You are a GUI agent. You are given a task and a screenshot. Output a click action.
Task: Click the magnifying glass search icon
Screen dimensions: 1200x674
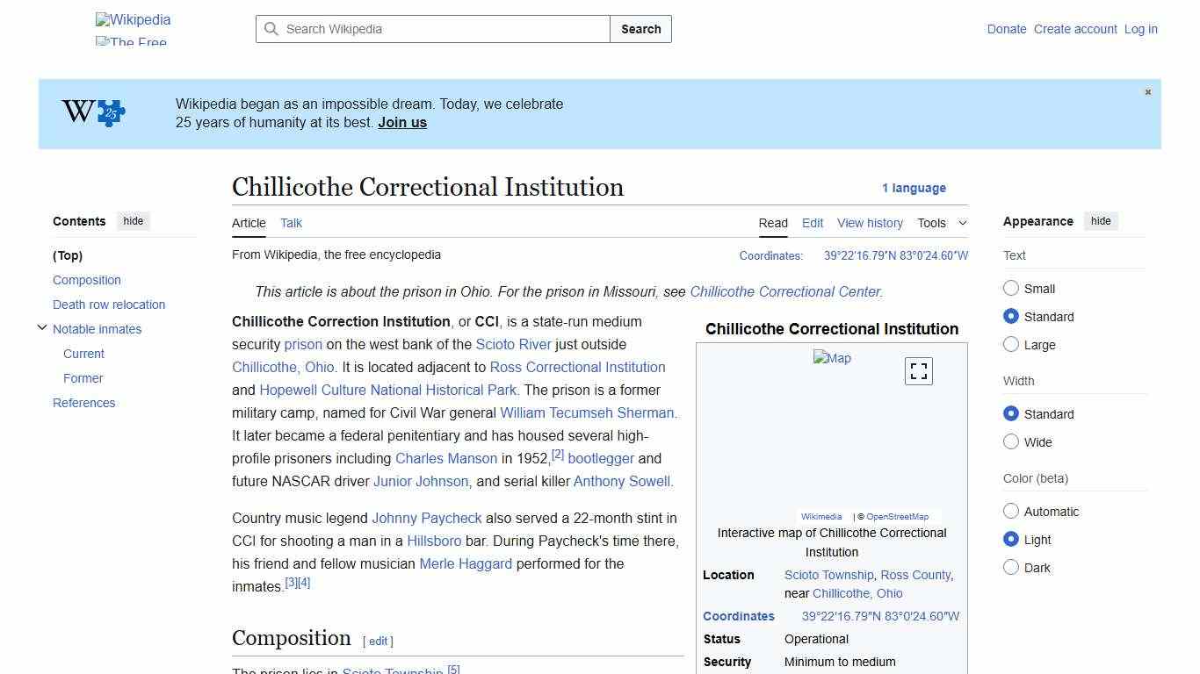(x=272, y=29)
